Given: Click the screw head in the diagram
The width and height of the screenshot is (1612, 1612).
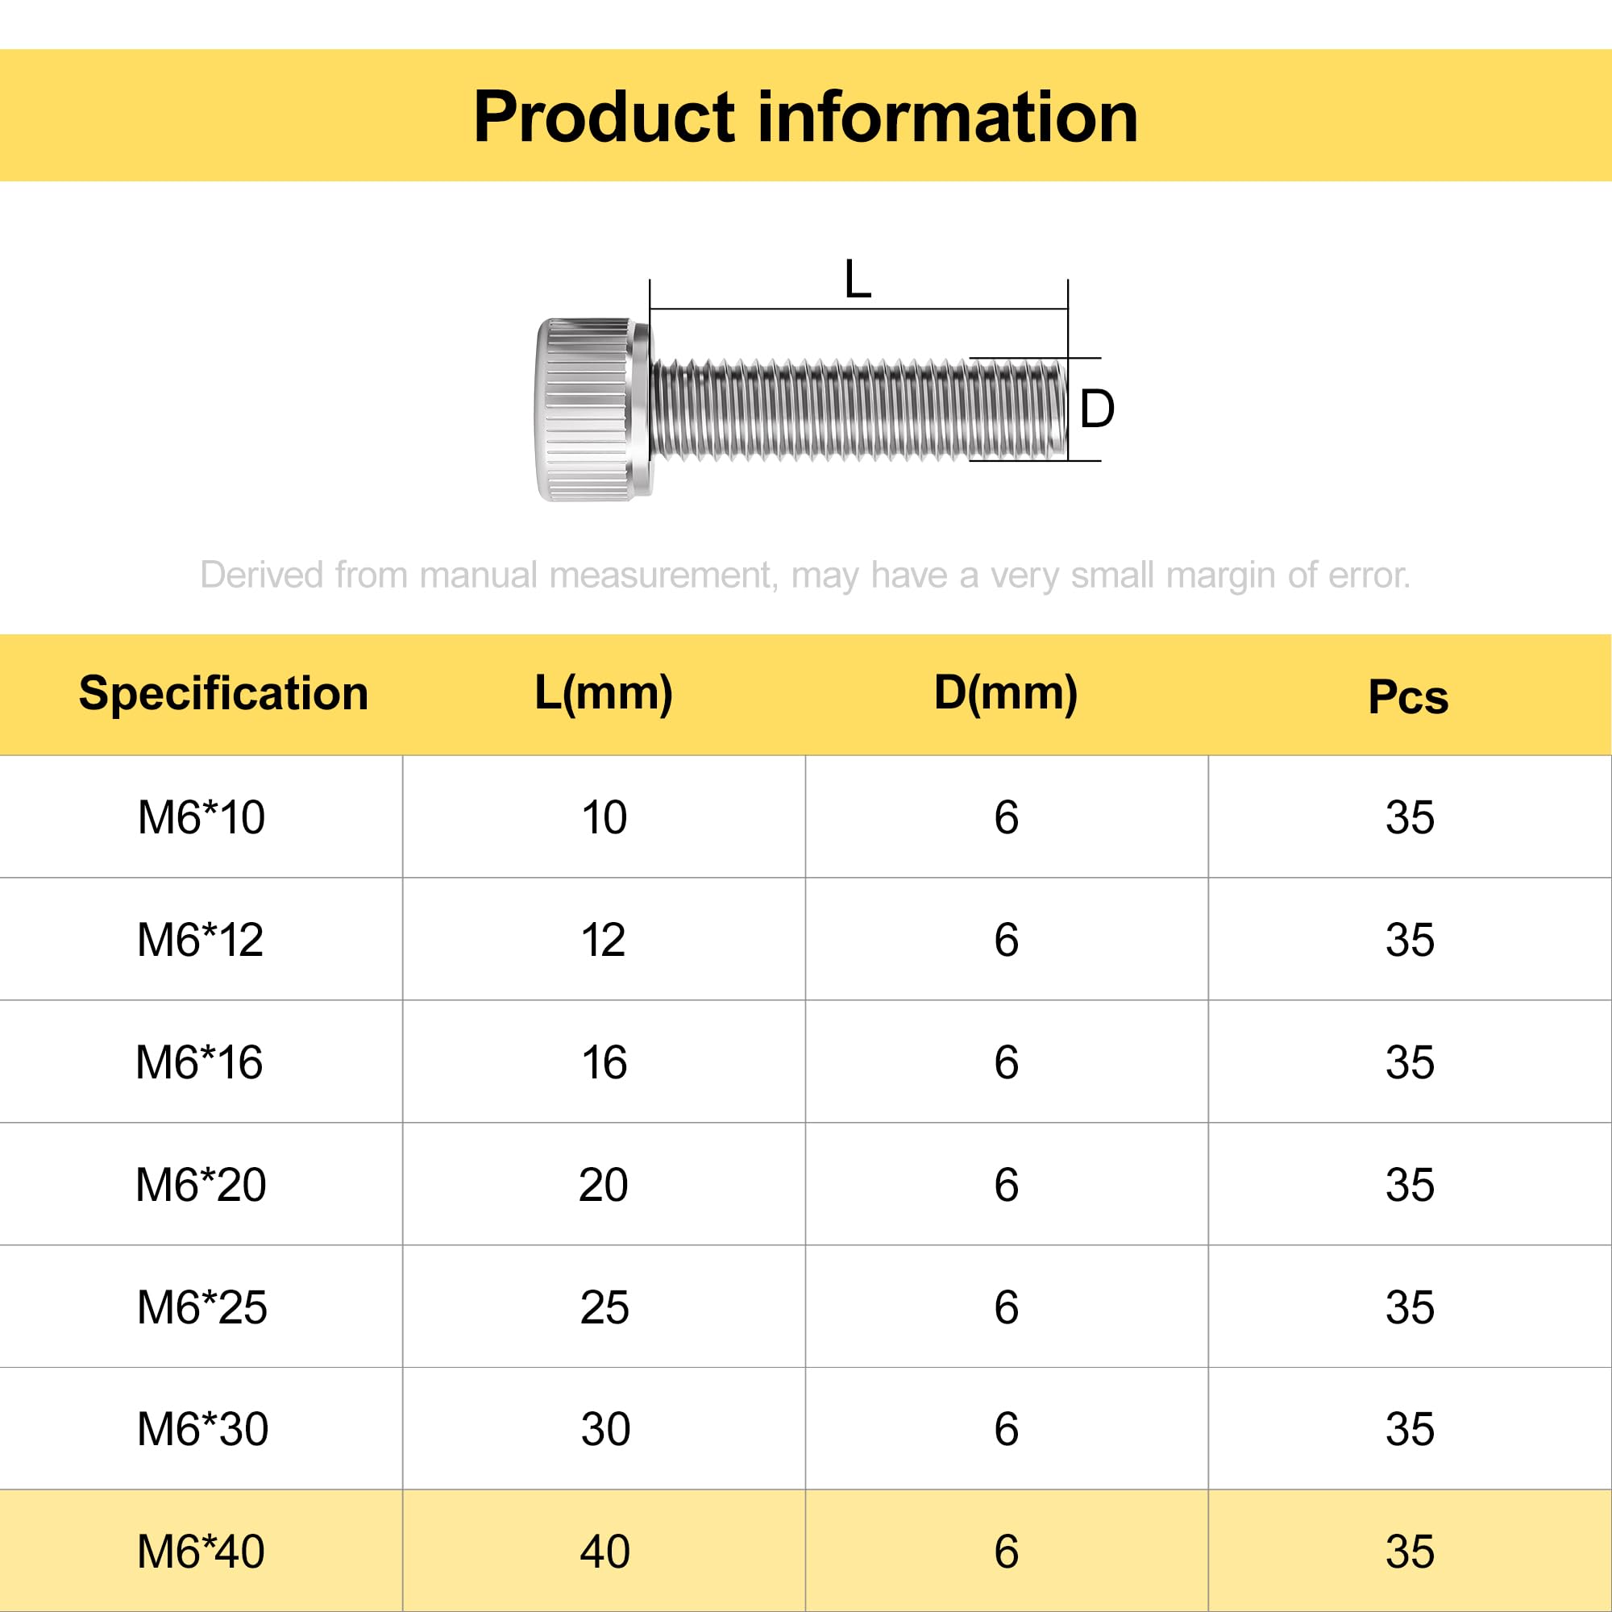Looking at the screenshot, I should click(594, 409).
